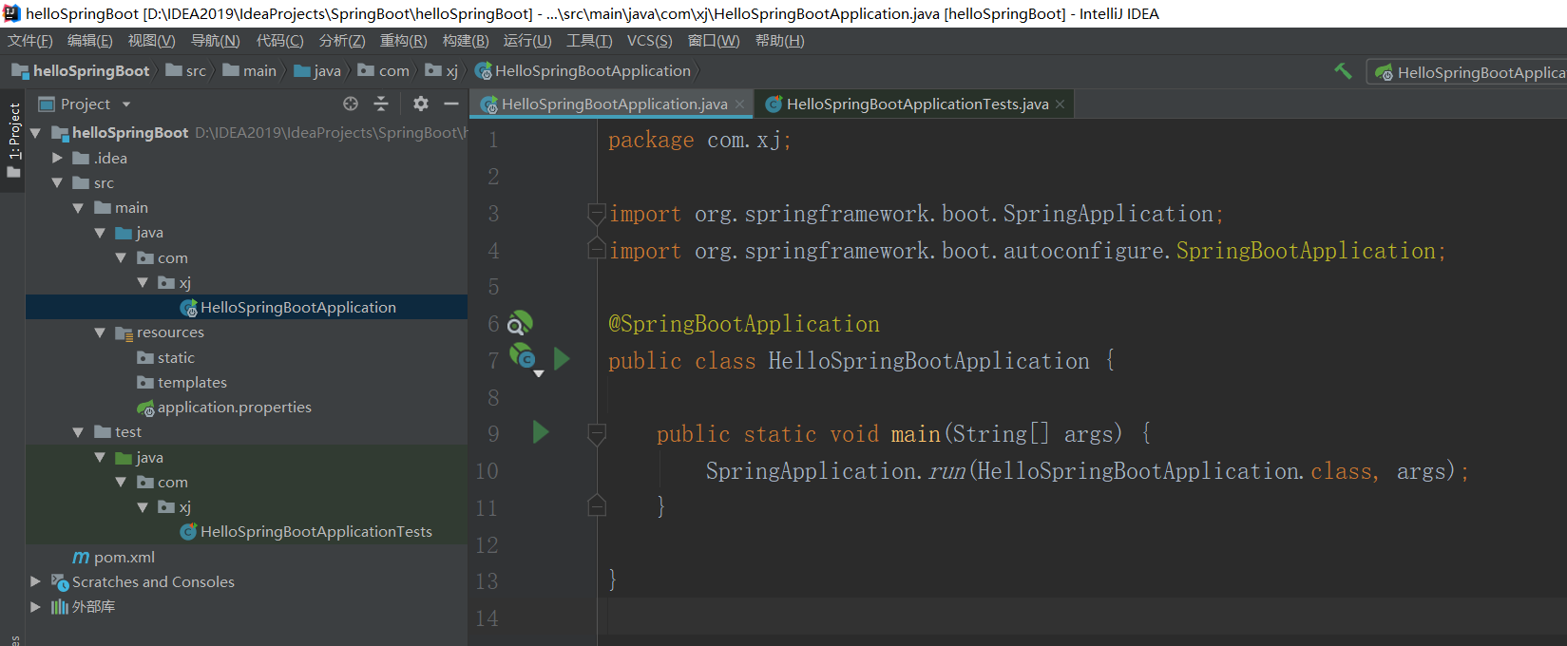
Task: Hide the Project panel with minus icon
Action: tap(451, 104)
